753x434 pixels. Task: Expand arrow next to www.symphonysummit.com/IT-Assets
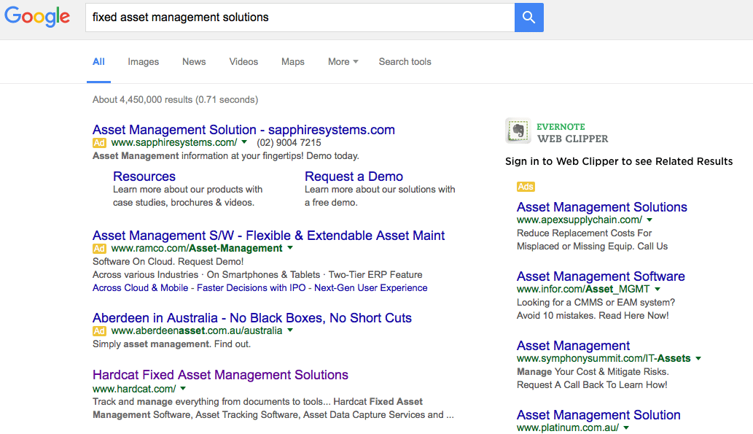click(698, 359)
